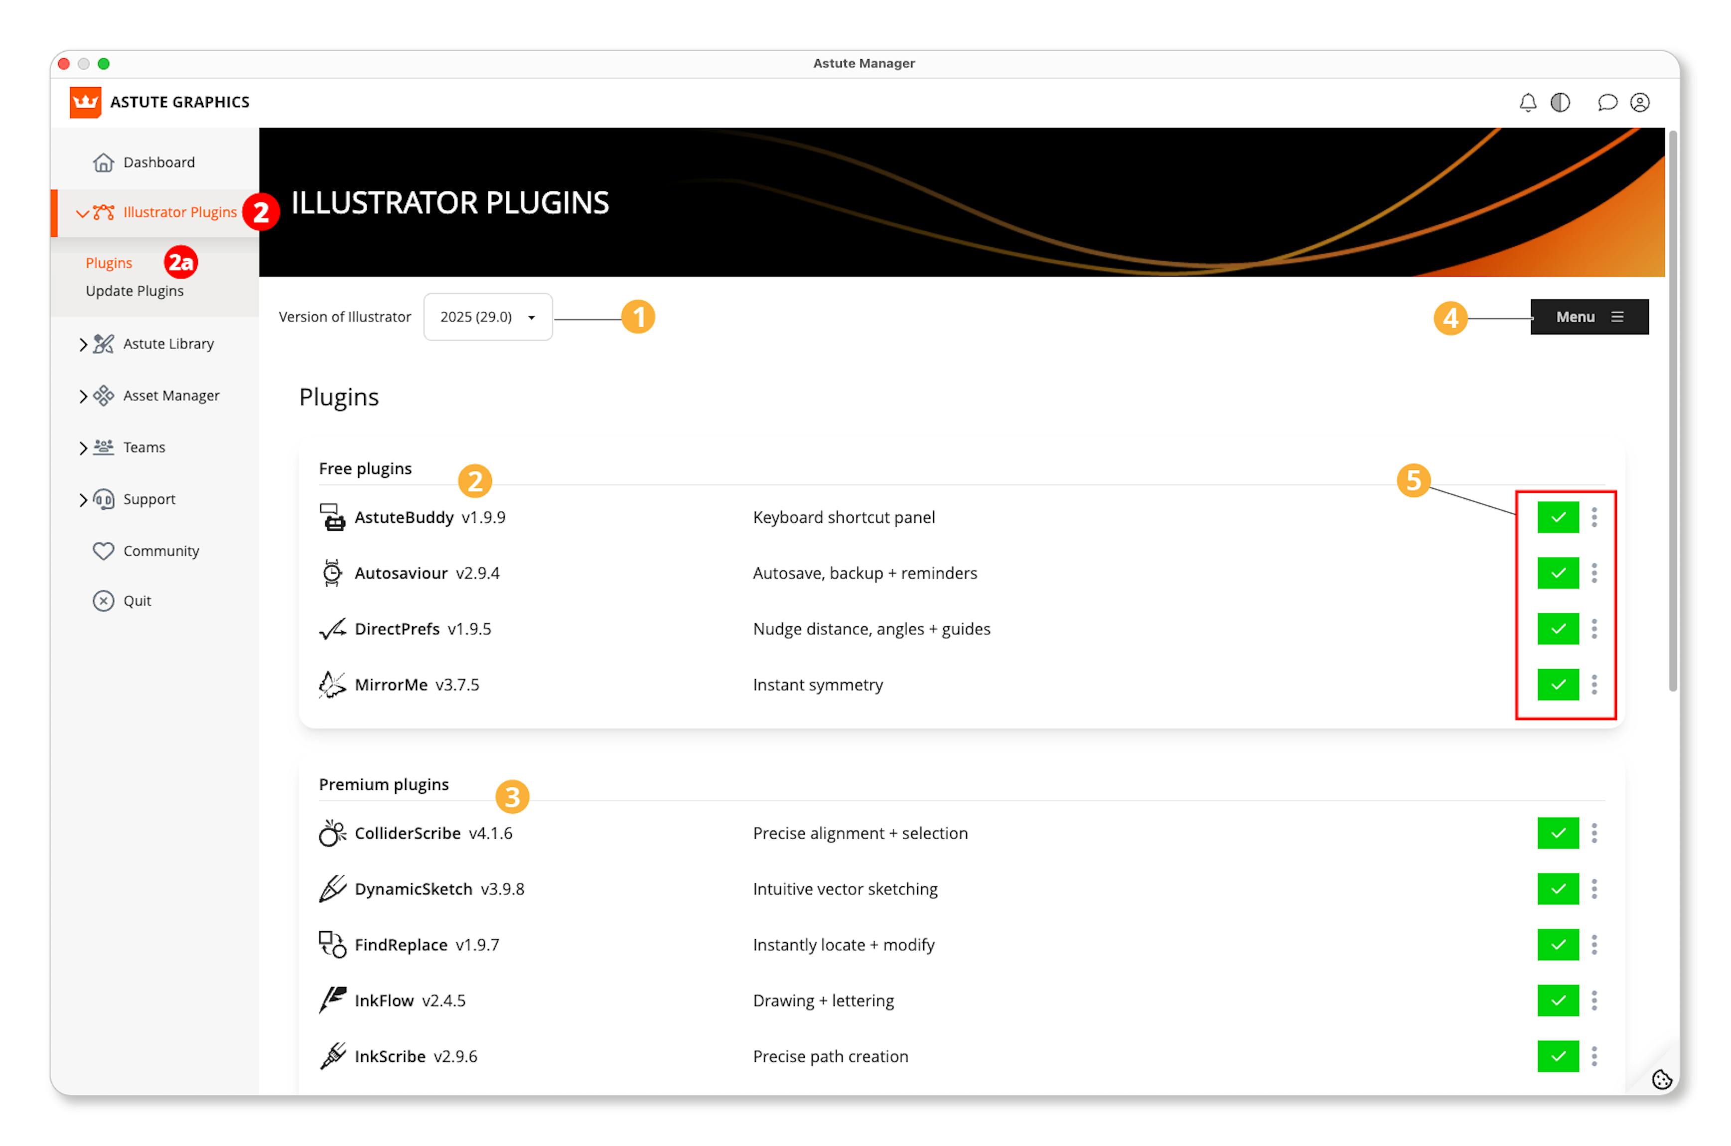Click the Astute Graphics crown logo
Viewport: 1731px width, 1146px height.
click(85, 102)
